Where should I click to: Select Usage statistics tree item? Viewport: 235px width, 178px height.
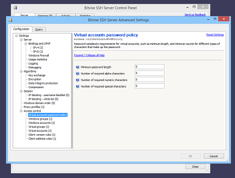tap(38, 59)
